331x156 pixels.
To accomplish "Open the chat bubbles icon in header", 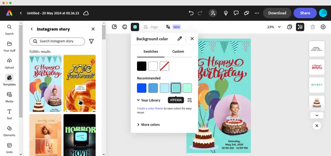I will tap(247, 13).
